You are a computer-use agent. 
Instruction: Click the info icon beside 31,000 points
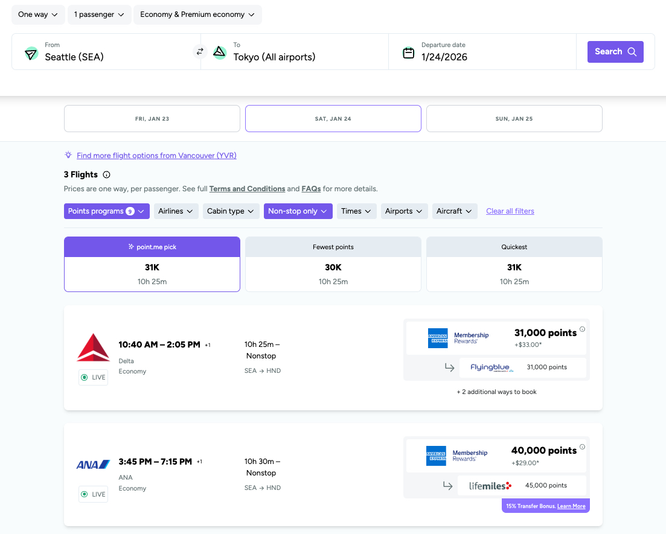pos(581,329)
